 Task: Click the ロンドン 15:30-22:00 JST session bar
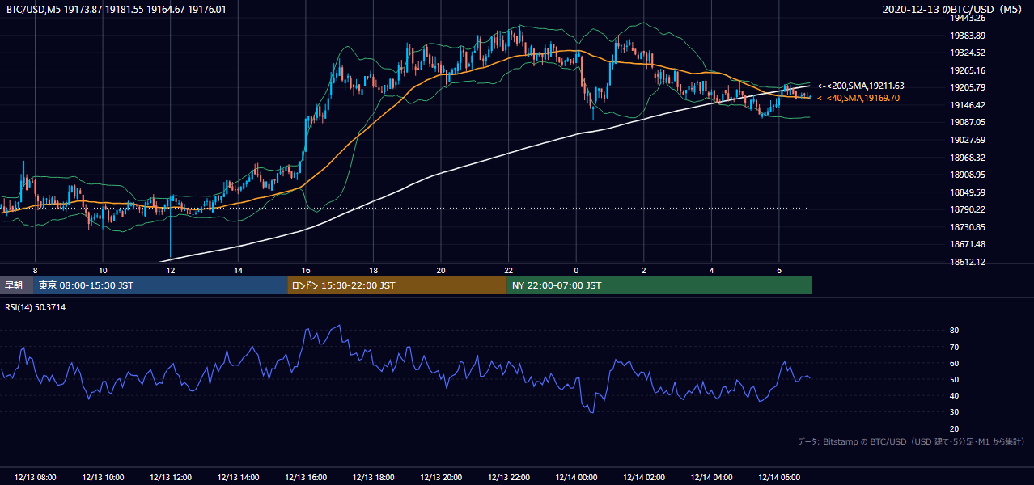click(x=397, y=285)
